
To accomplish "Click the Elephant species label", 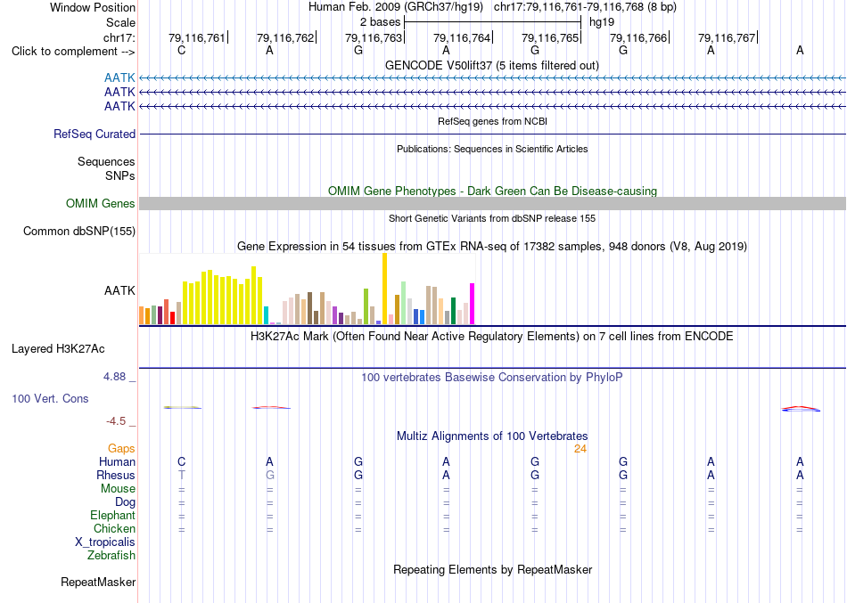I will [x=112, y=515].
